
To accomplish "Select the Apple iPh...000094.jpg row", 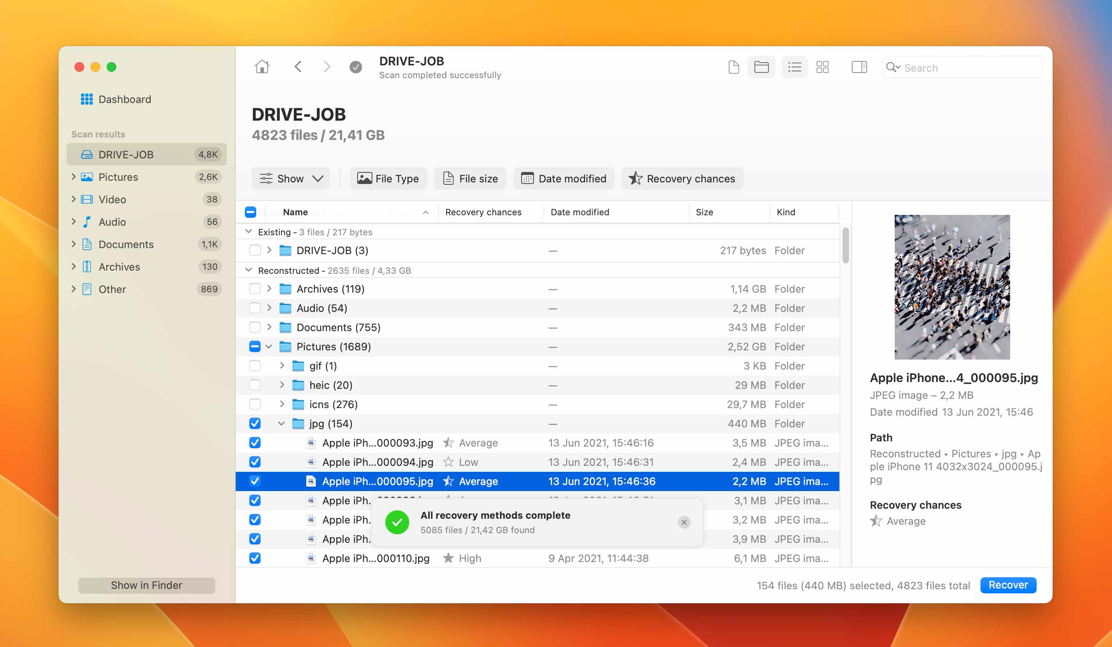I will click(x=537, y=462).
